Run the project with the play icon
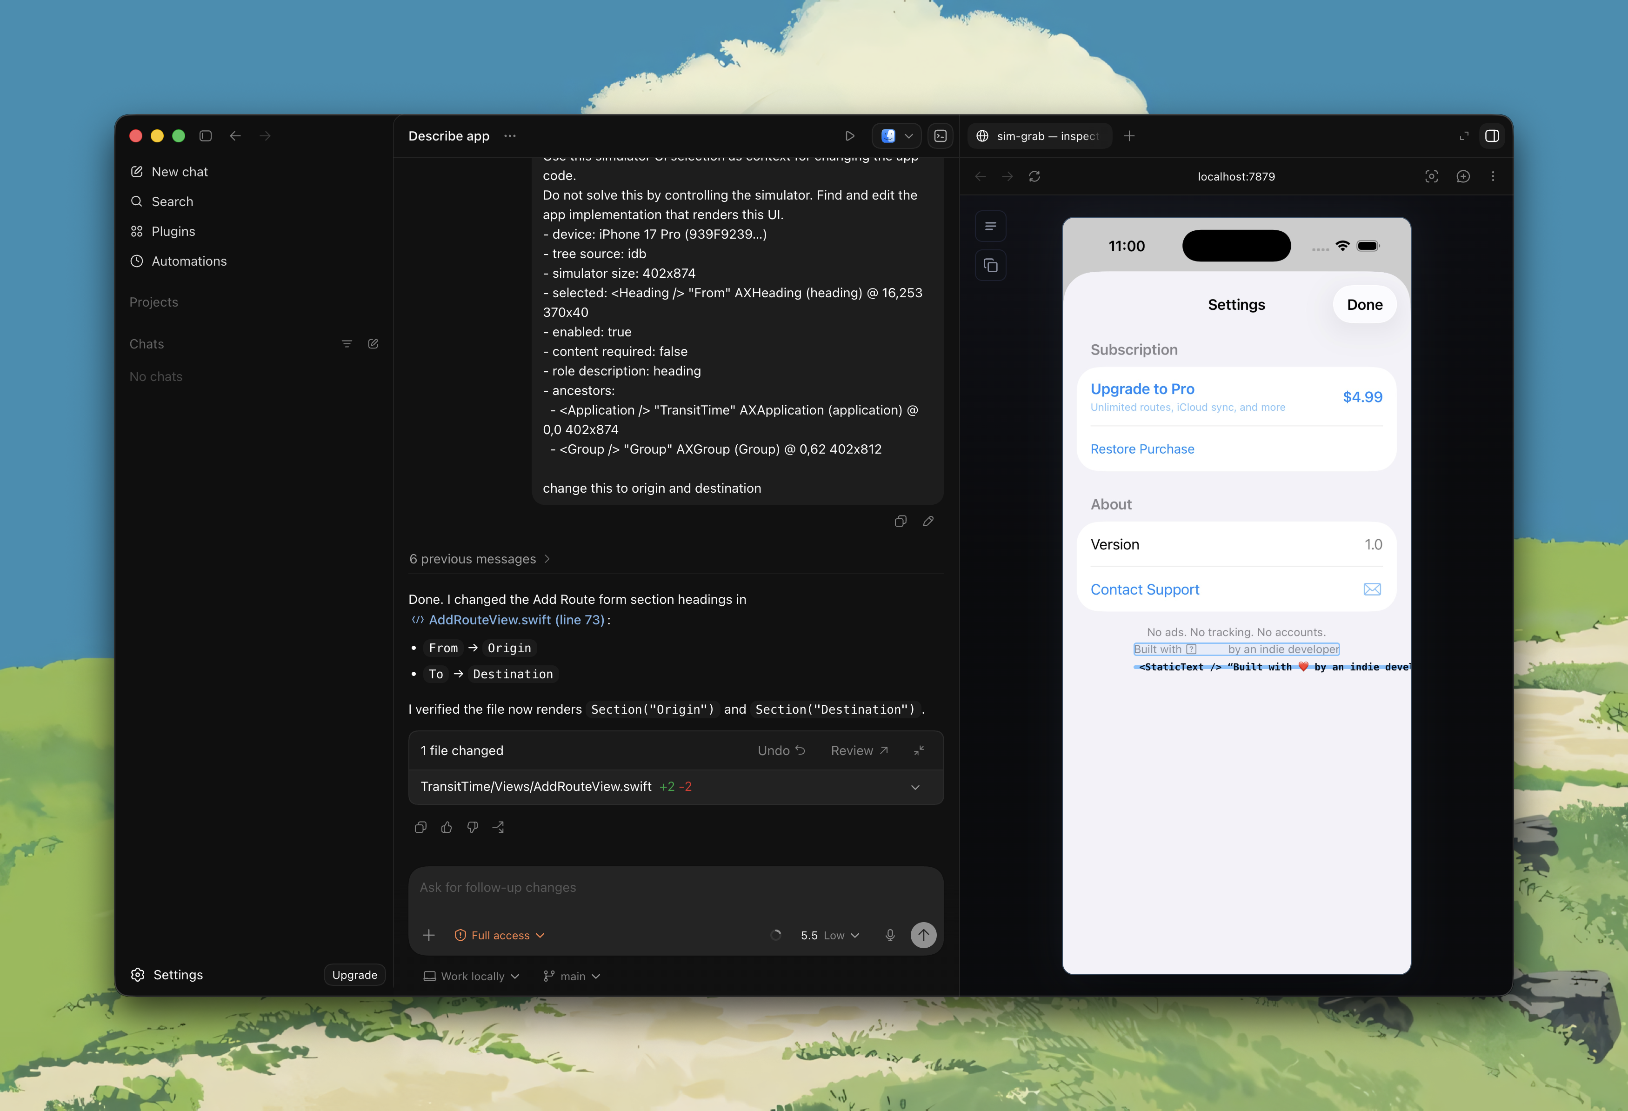Screen dimensions: 1628x1111 pos(850,136)
